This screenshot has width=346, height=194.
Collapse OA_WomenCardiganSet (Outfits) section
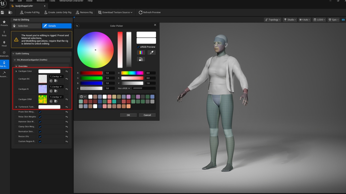[15, 60]
